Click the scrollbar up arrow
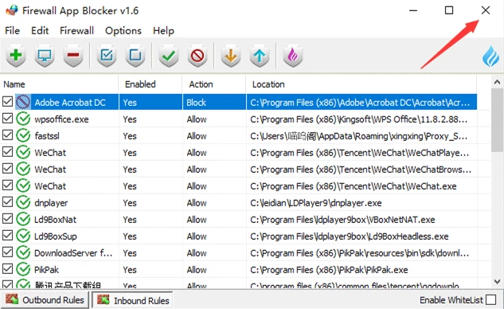Image resolution: width=504 pixels, height=309 pixels. [x=498, y=82]
